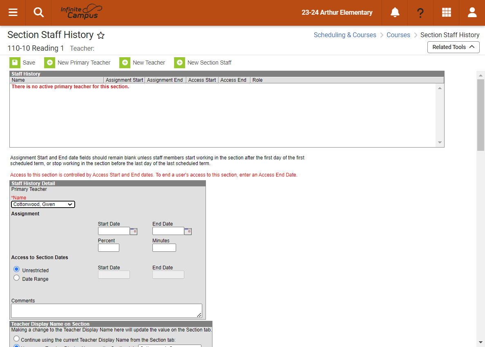Favorite this page with the star
The width and height of the screenshot is (485, 347).
(101, 35)
